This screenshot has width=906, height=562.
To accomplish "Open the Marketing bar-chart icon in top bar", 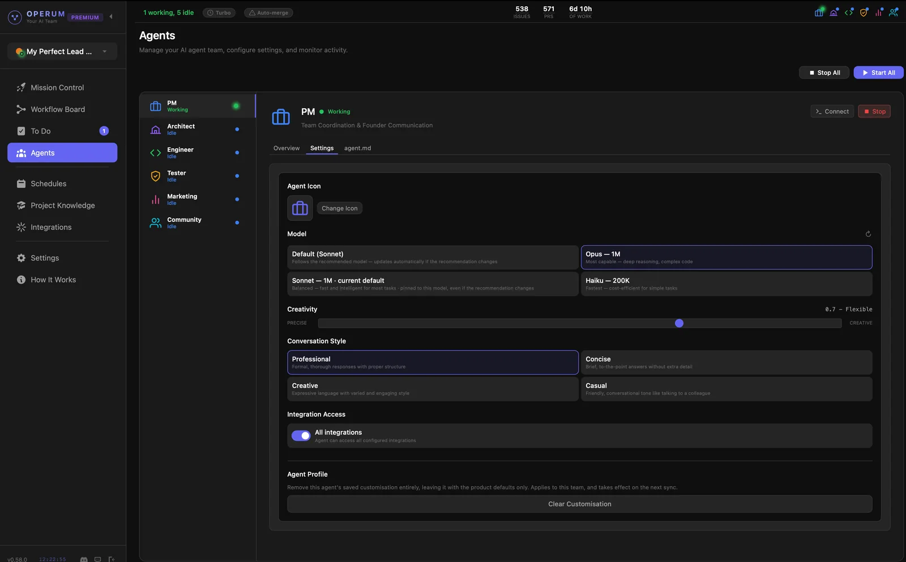I will [879, 12].
